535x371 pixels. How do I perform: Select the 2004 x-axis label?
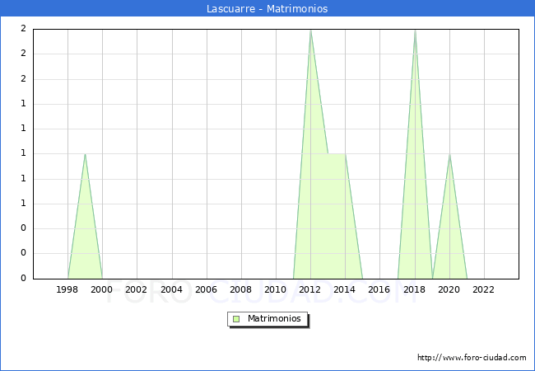point(172,289)
